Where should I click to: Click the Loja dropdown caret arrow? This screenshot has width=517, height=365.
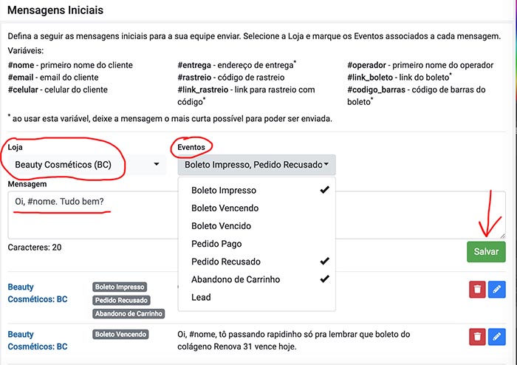click(x=157, y=164)
